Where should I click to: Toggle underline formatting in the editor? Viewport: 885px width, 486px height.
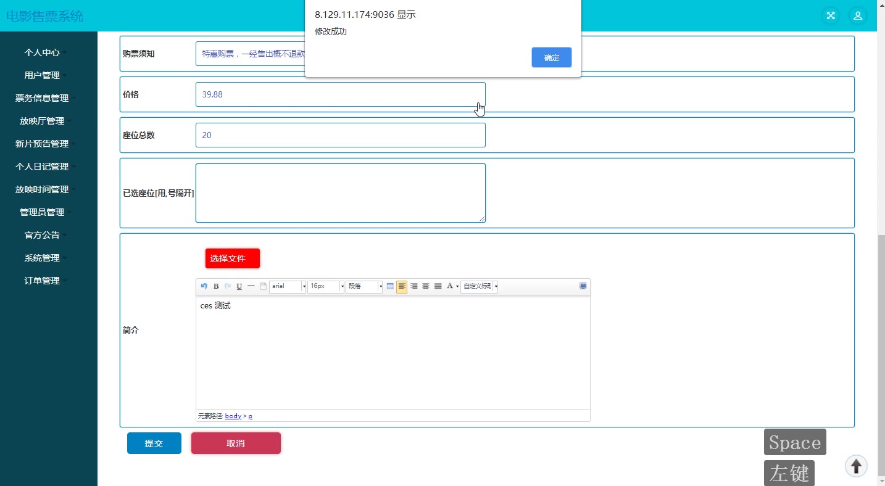click(239, 286)
